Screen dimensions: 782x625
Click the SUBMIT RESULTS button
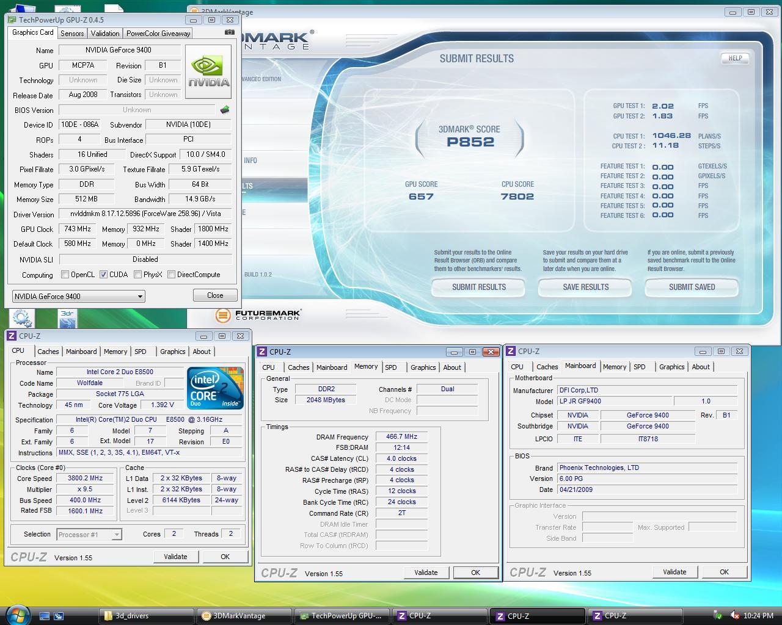tap(479, 287)
